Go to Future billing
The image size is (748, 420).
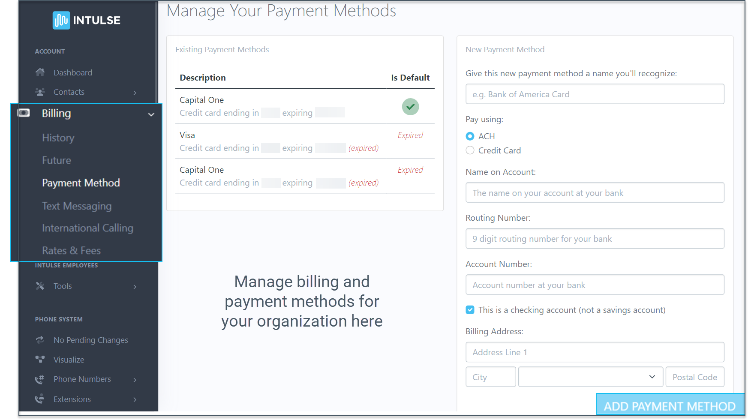pyautogui.click(x=56, y=160)
